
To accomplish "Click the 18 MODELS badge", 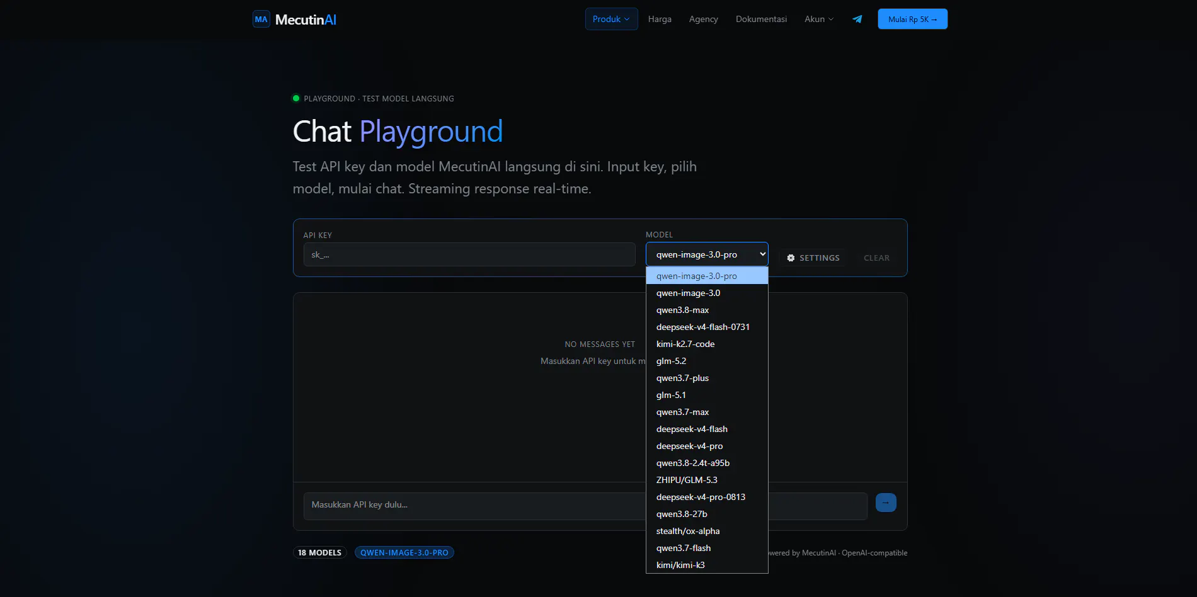I will (319, 552).
